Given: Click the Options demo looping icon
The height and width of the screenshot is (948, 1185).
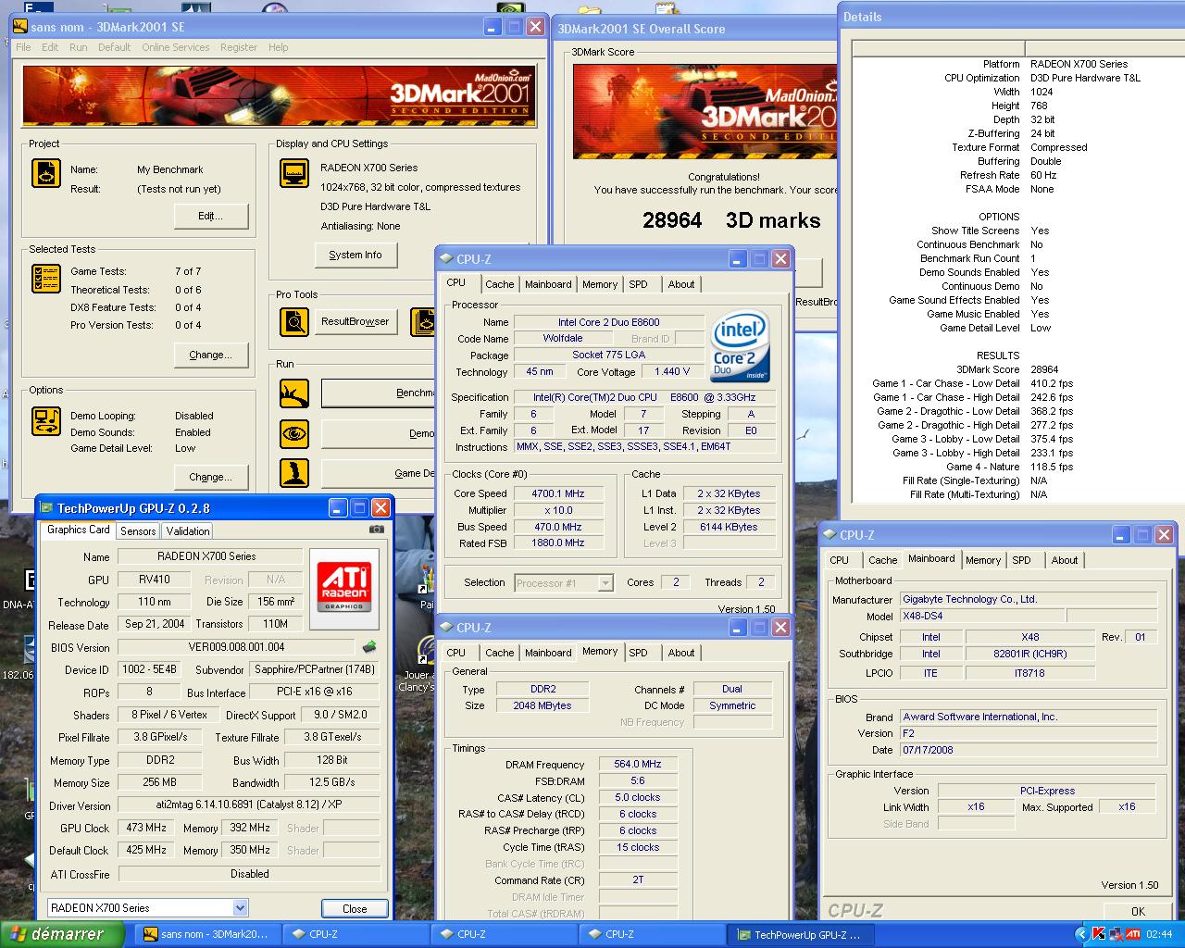Looking at the screenshot, I should pyautogui.click(x=45, y=421).
